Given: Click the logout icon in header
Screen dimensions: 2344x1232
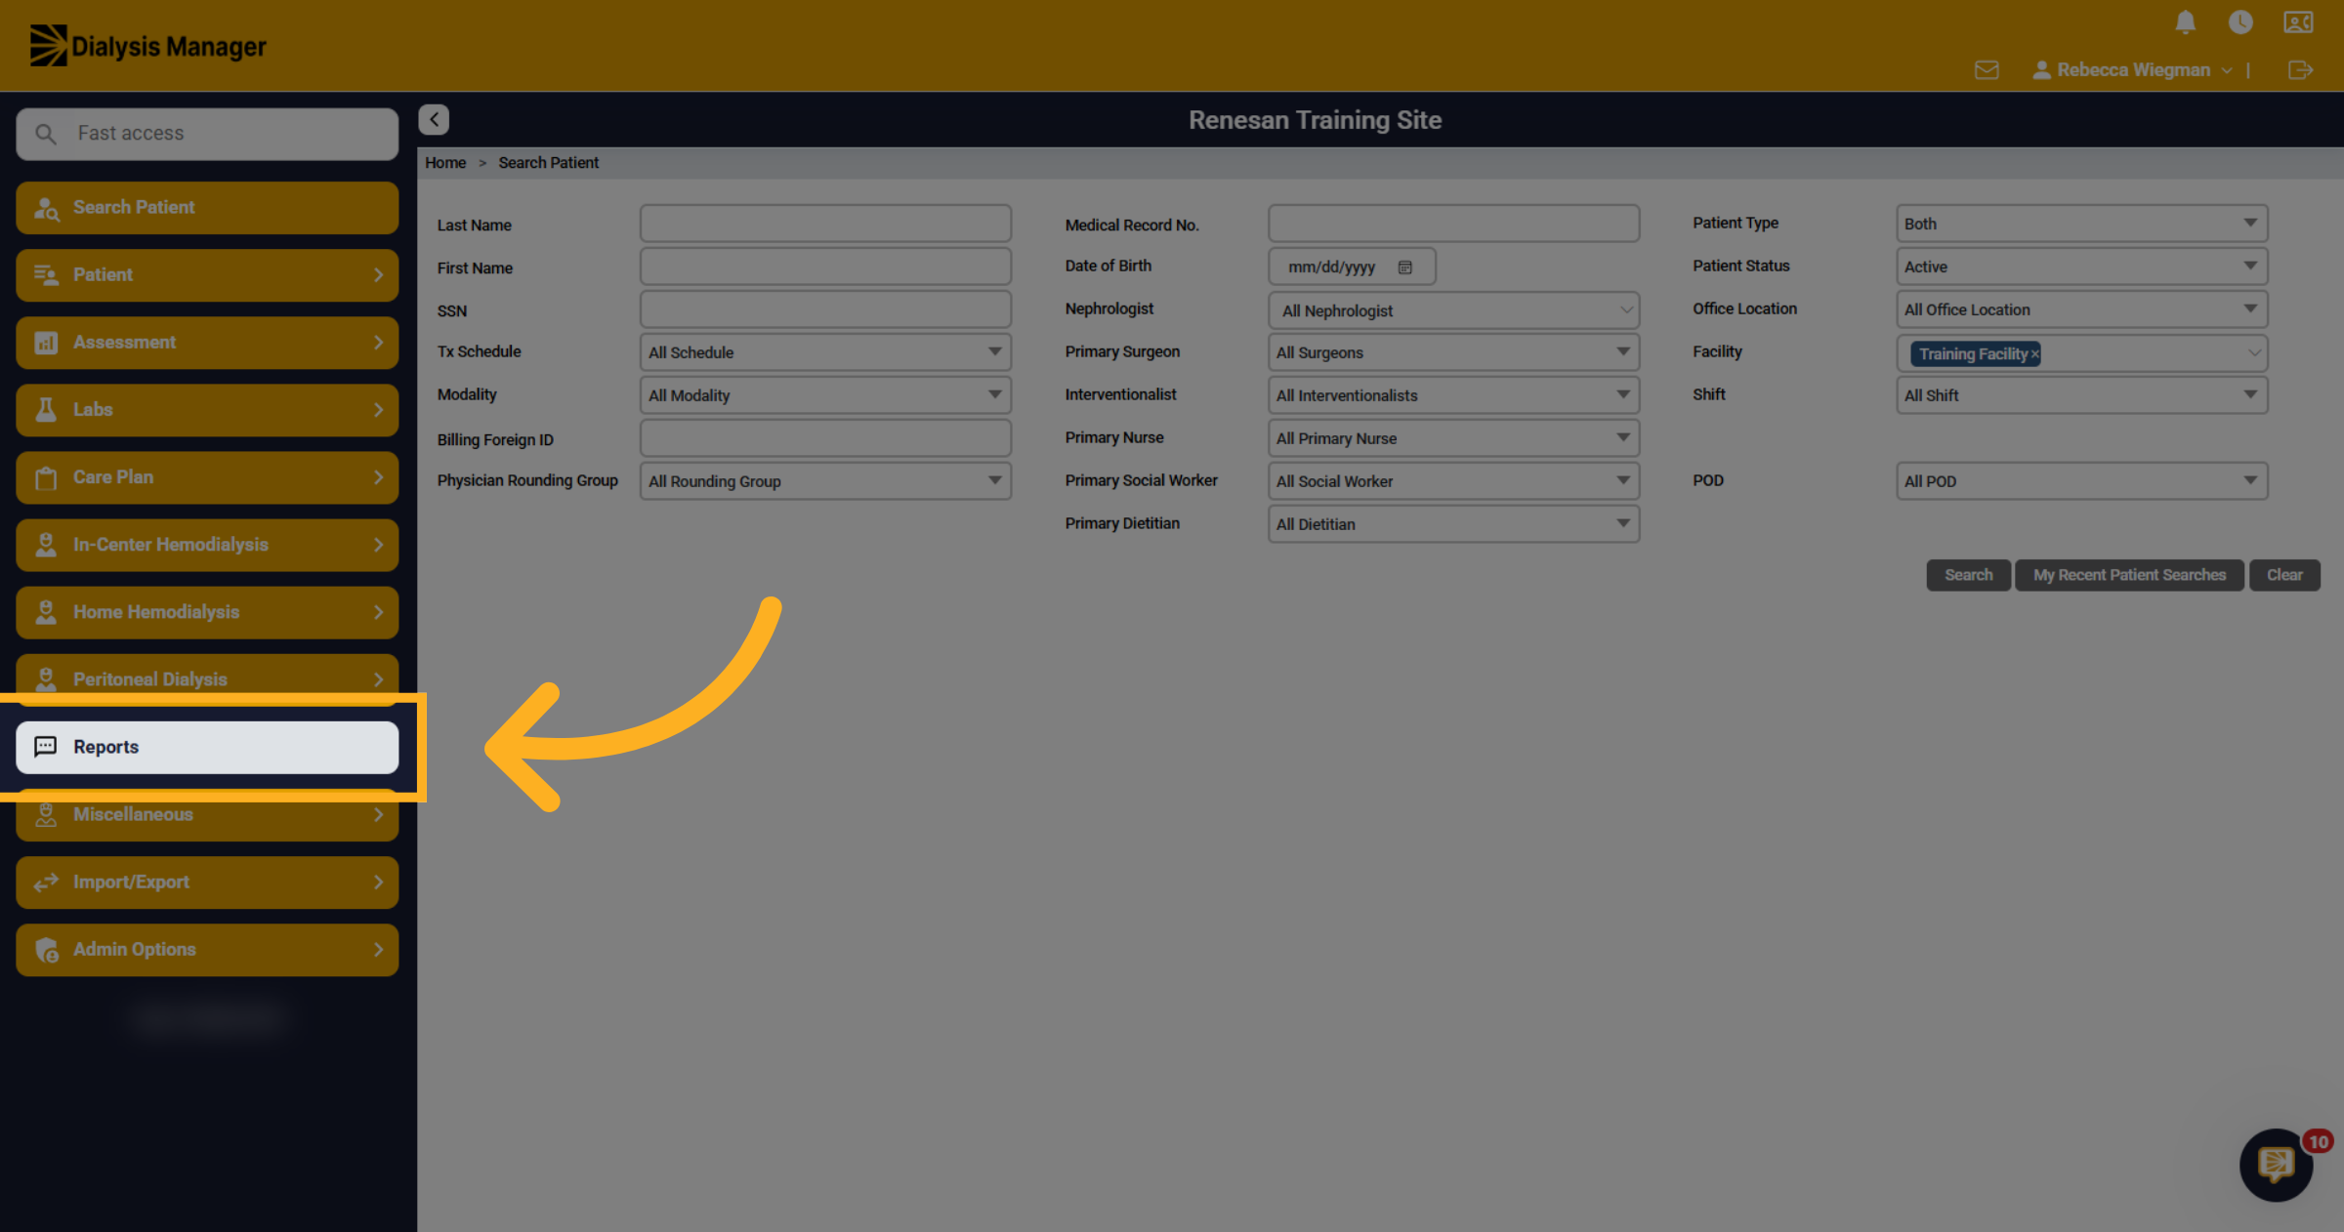Looking at the screenshot, I should tap(2300, 70).
